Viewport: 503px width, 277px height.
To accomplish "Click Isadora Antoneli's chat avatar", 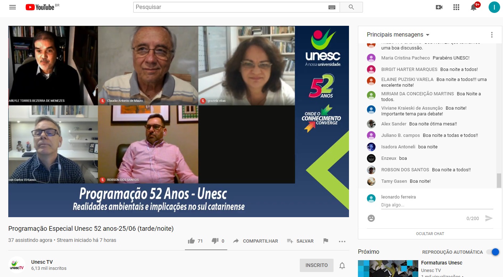I will pyautogui.click(x=371, y=147).
